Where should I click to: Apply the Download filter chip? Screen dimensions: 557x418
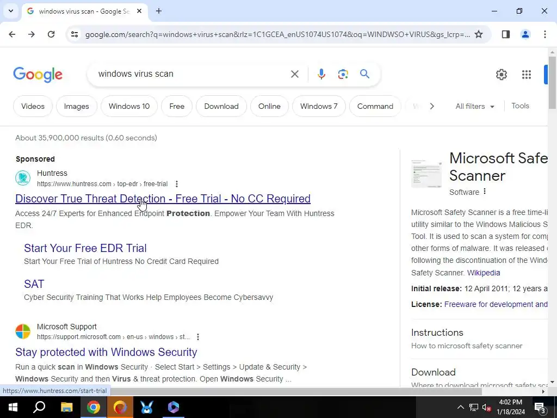click(221, 106)
